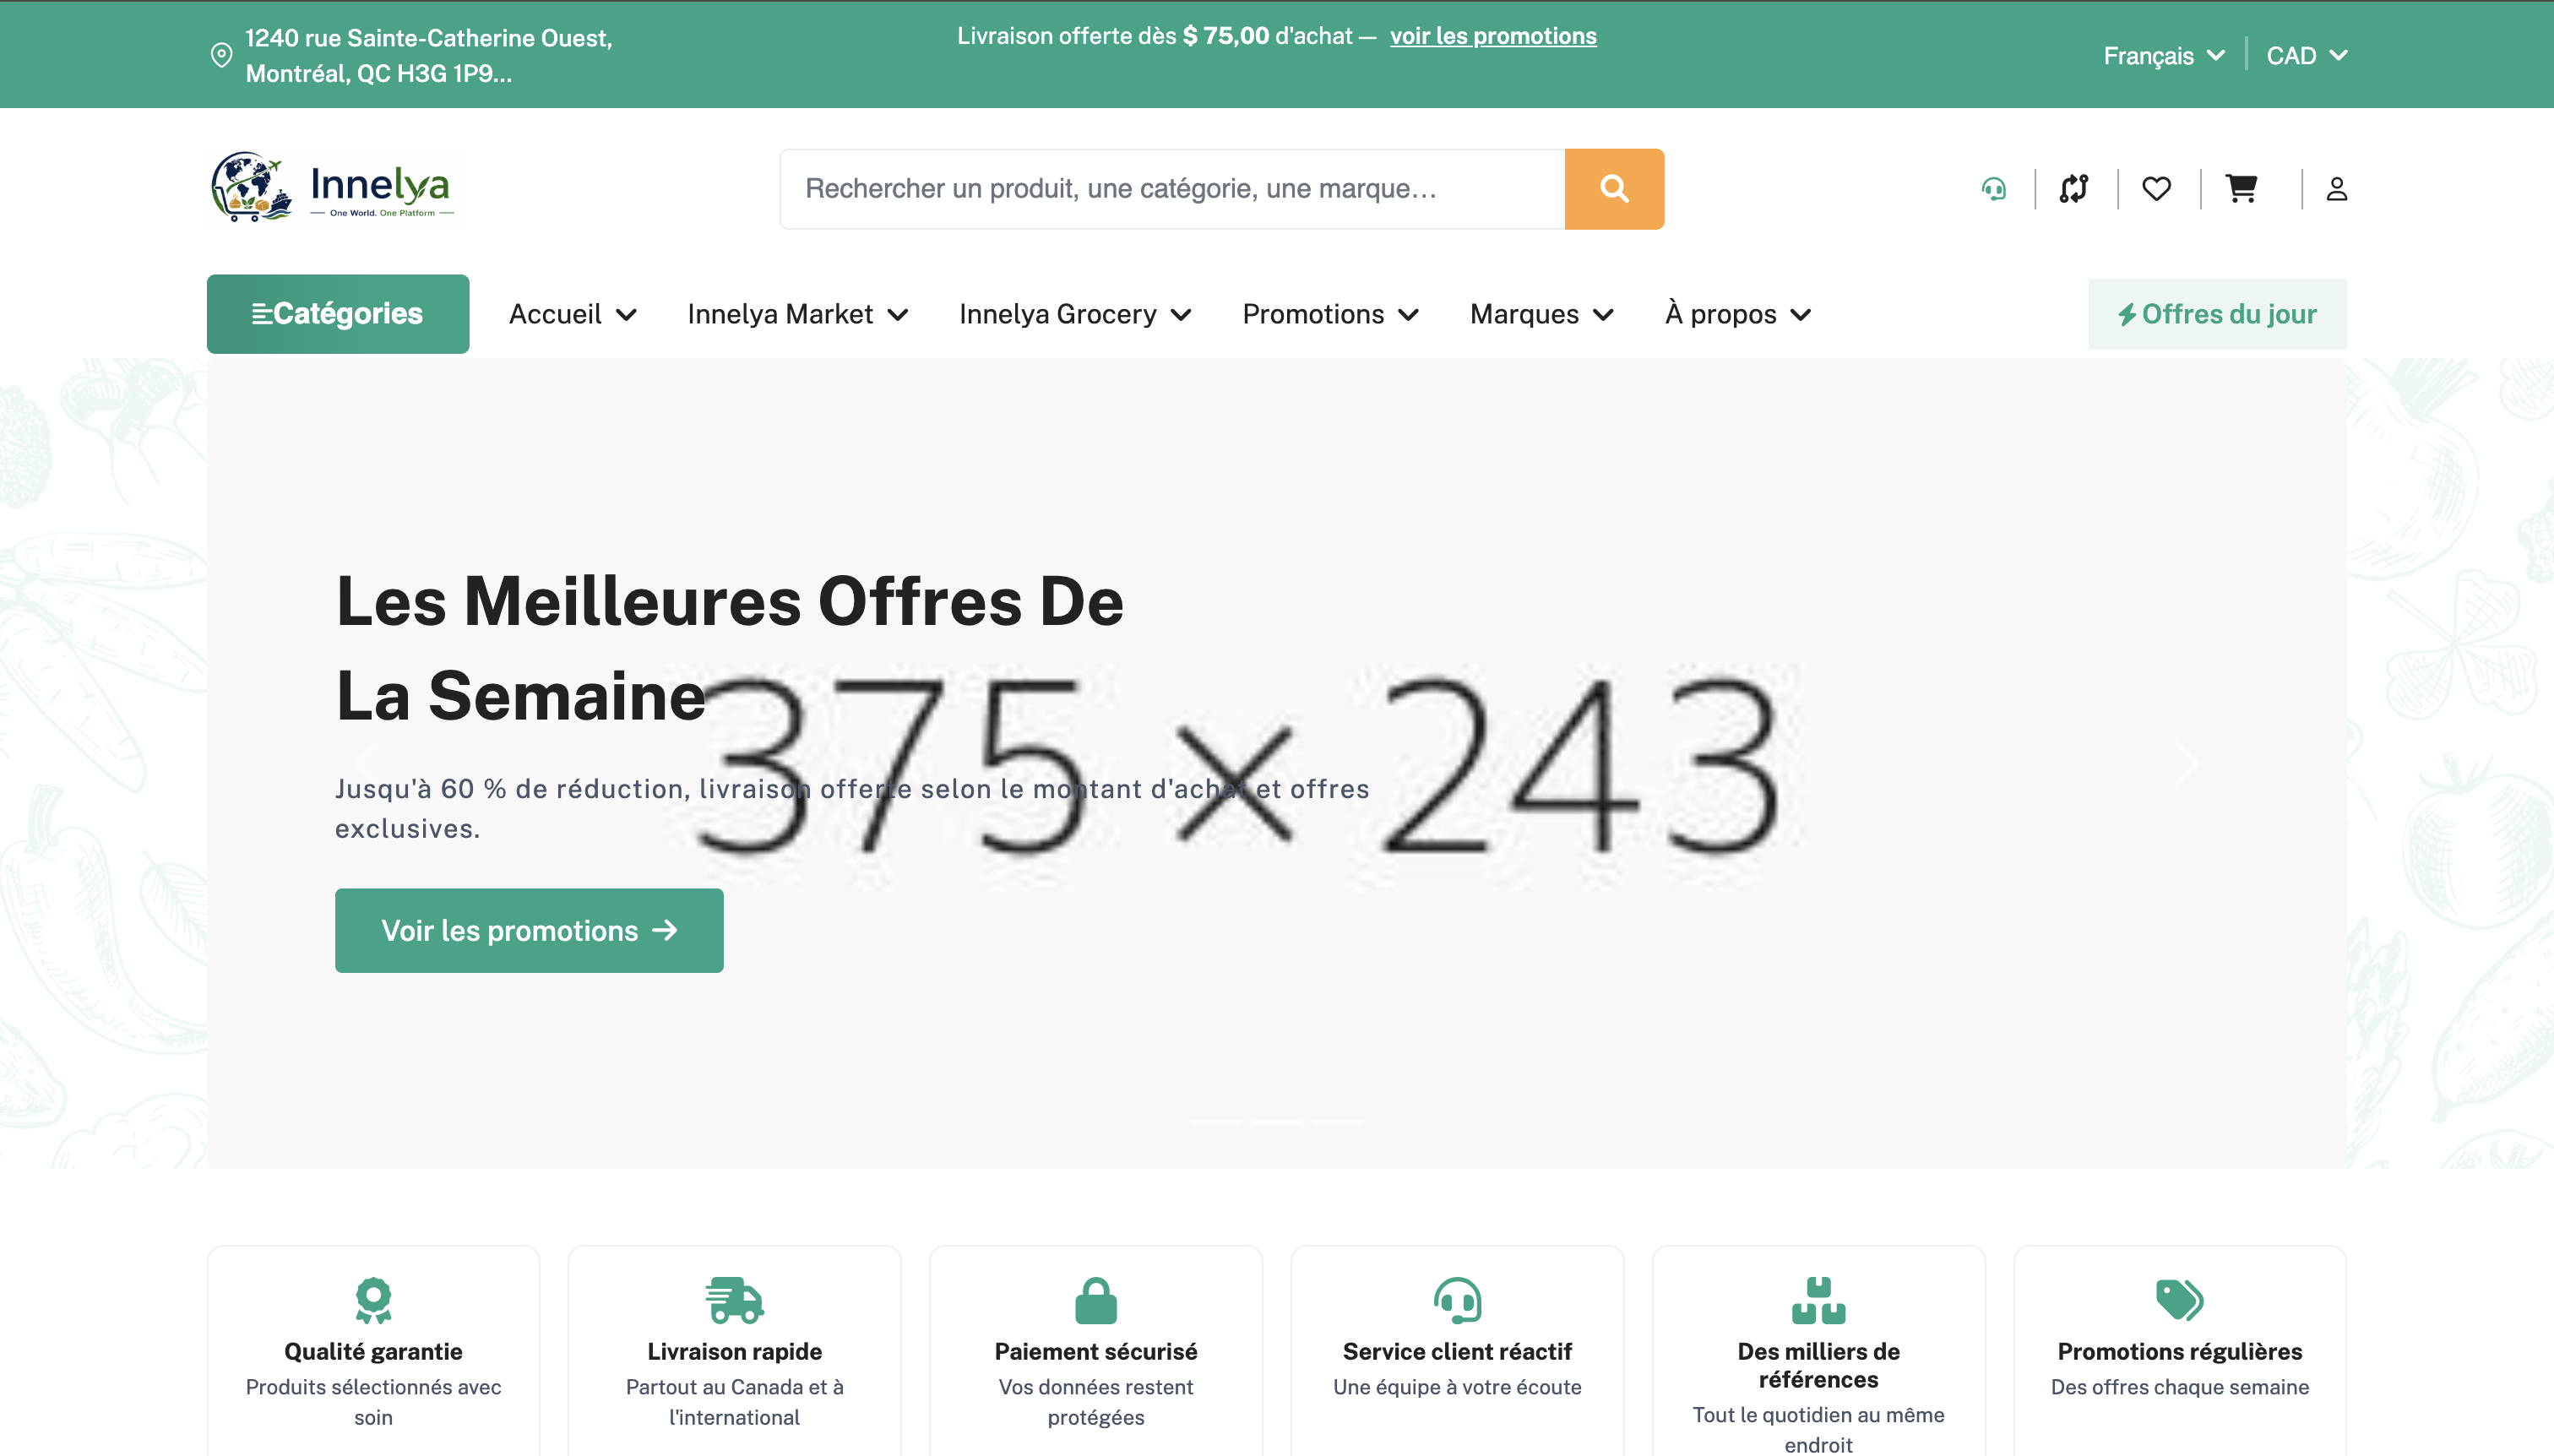Follow the voir les promotions link in top bar
The width and height of the screenshot is (2554, 1456).
point(1493,36)
